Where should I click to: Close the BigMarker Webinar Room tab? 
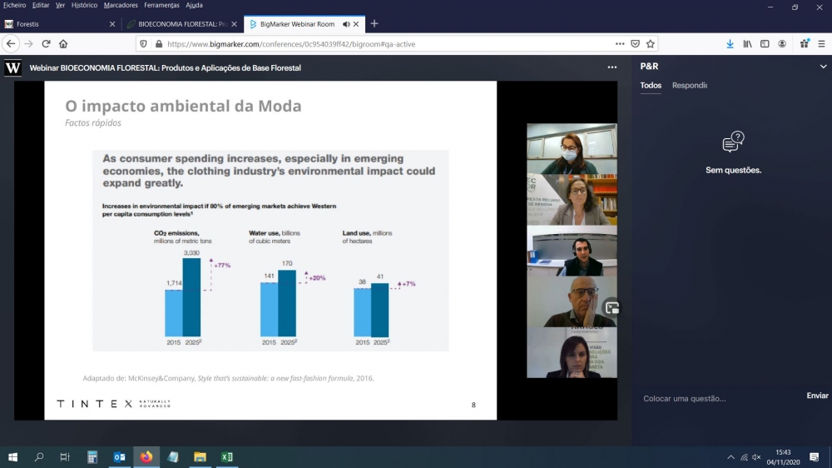(356, 24)
